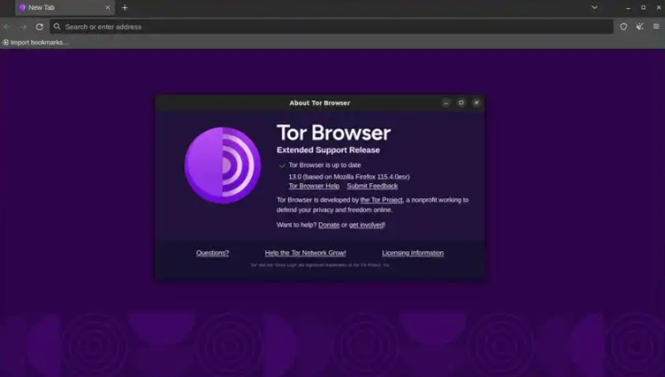Screen dimensions: 665x377
Task: Click the New Identity broom icon
Action: click(x=640, y=26)
